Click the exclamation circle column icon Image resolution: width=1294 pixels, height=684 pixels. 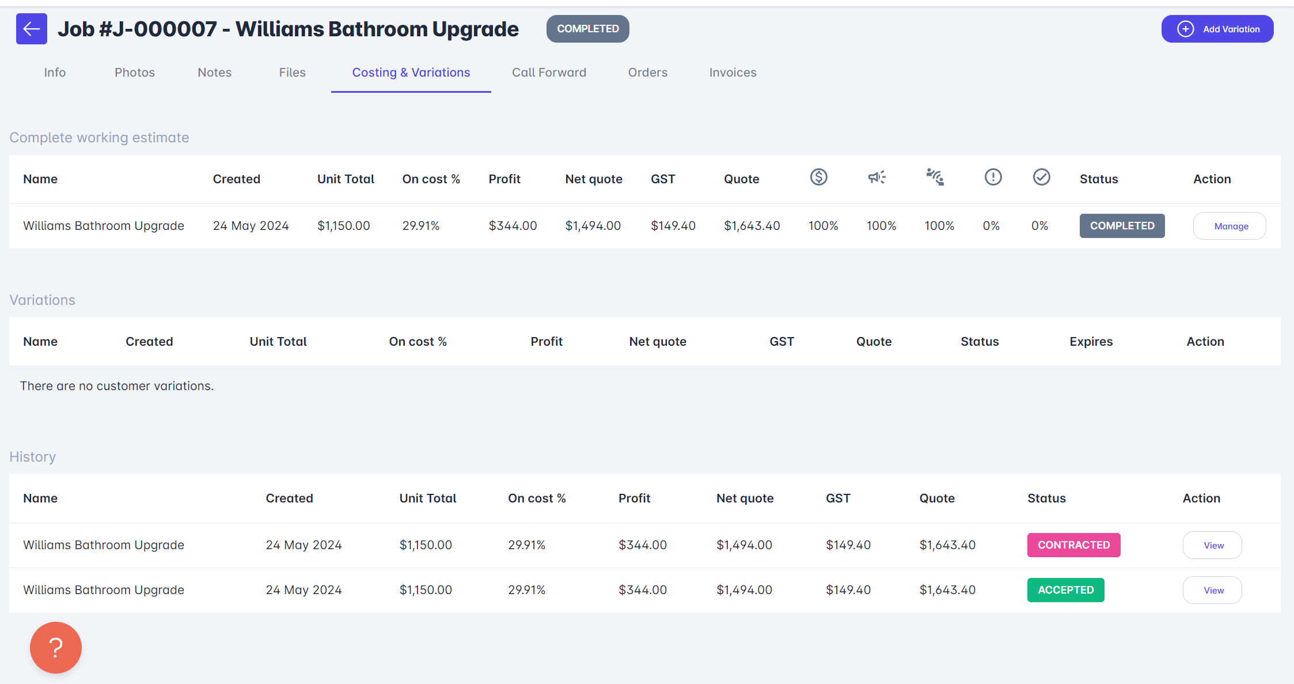coord(993,177)
